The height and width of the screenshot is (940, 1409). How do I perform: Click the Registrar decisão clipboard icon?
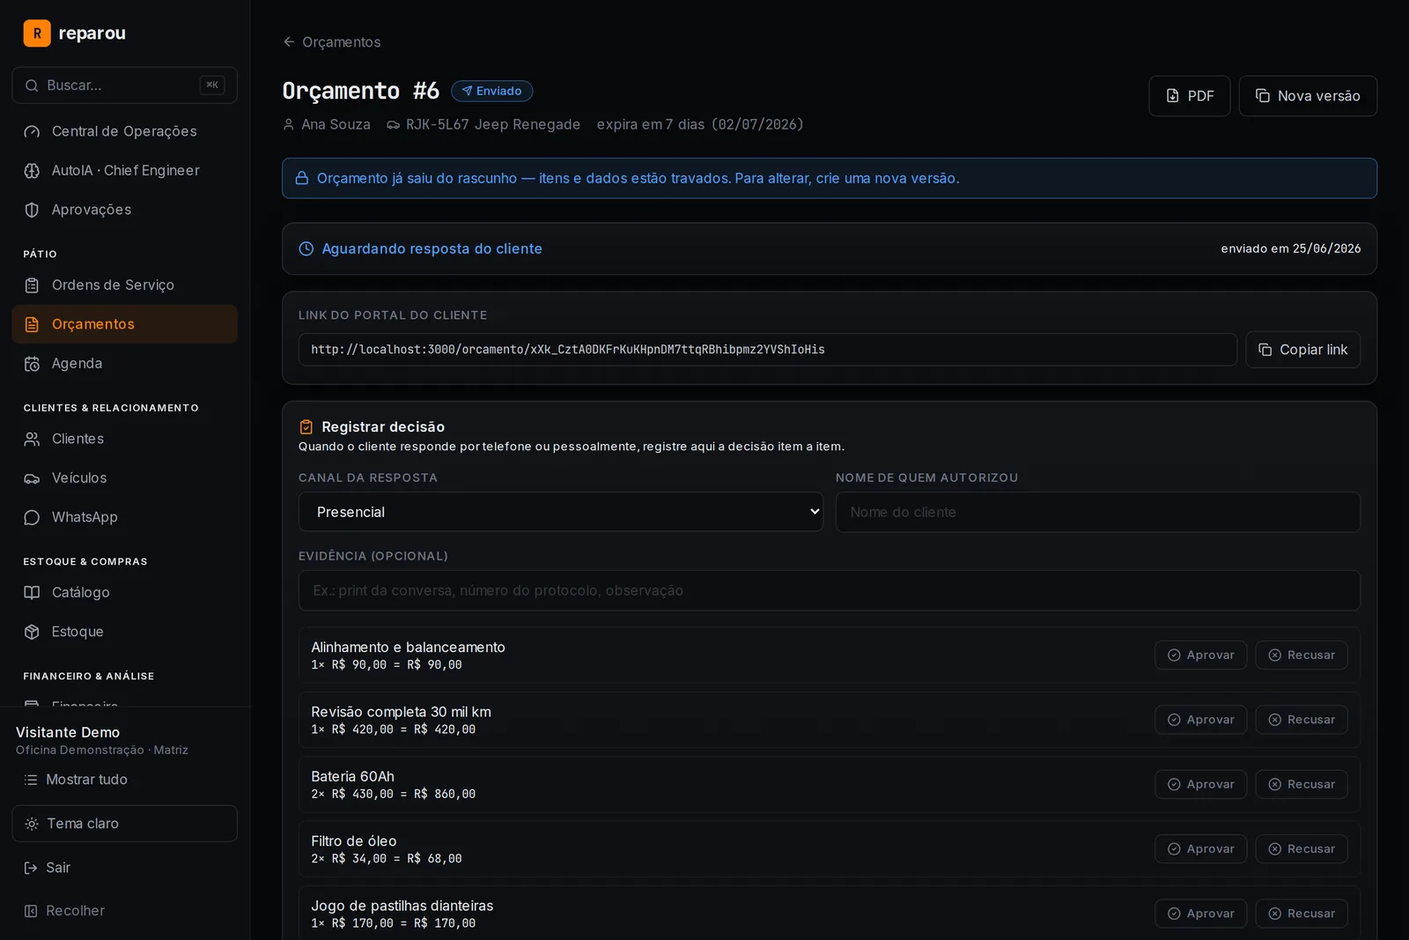[306, 427]
